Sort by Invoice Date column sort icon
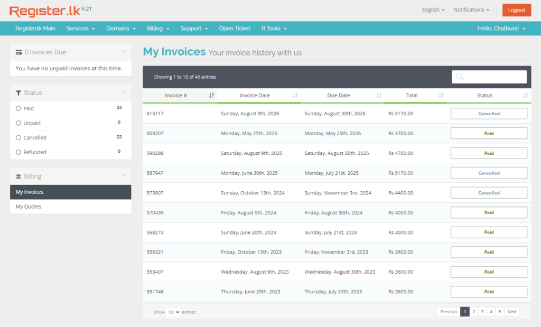Image resolution: width=541 pixels, height=327 pixels. 295,96
